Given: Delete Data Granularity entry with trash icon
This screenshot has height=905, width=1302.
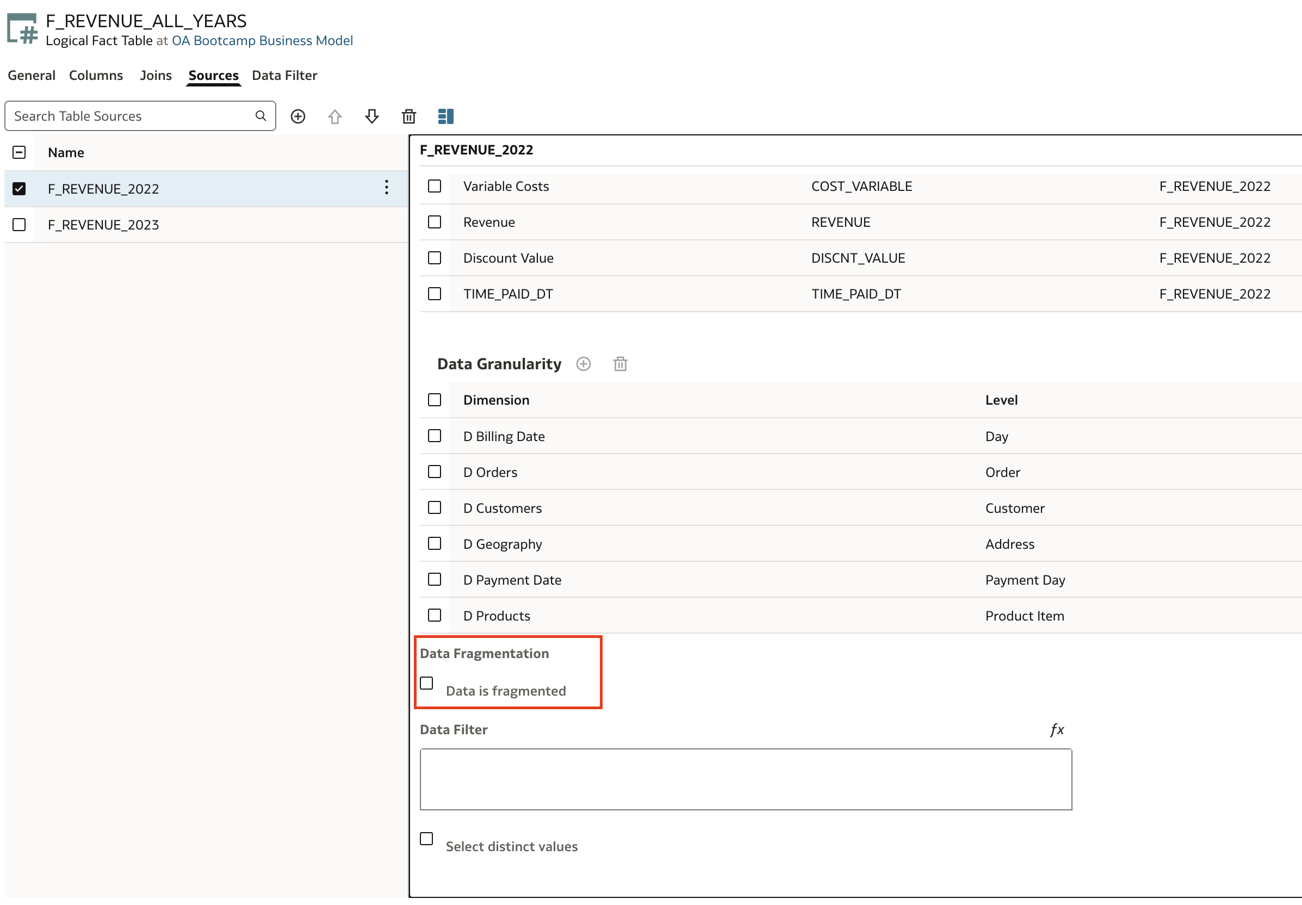Looking at the screenshot, I should pos(621,364).
